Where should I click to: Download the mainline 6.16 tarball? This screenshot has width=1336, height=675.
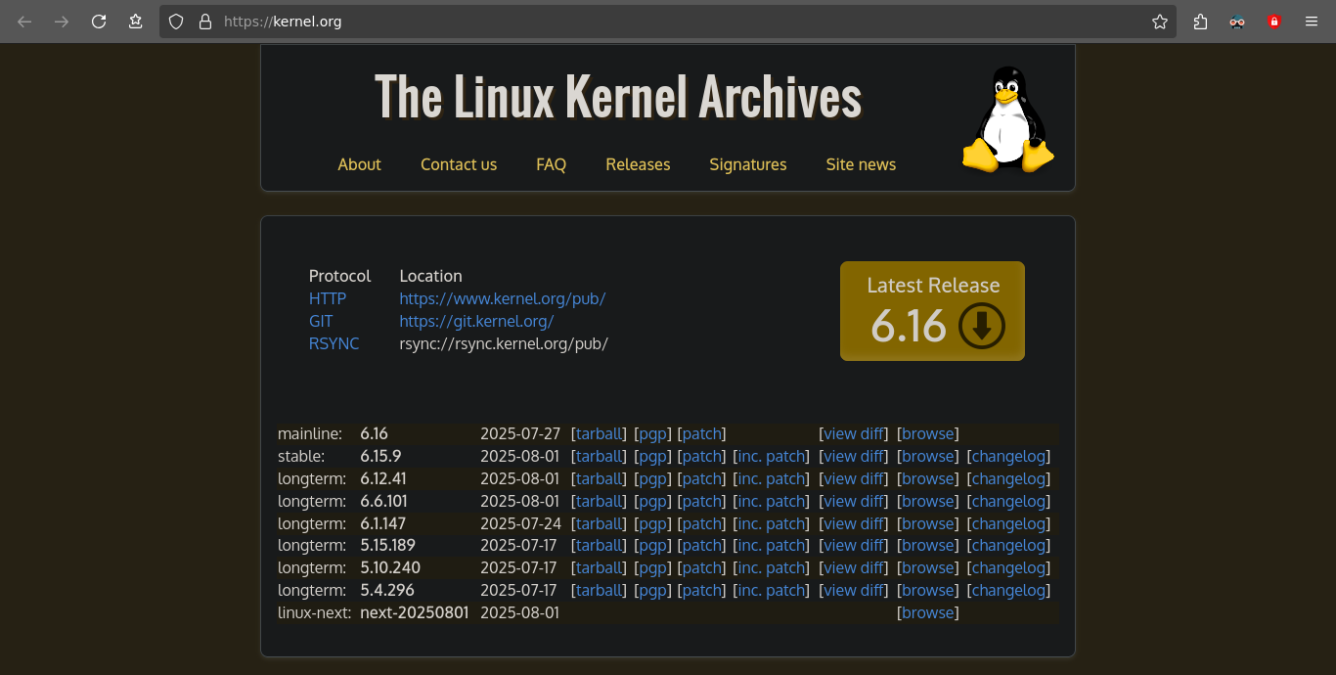pos(599,433)
